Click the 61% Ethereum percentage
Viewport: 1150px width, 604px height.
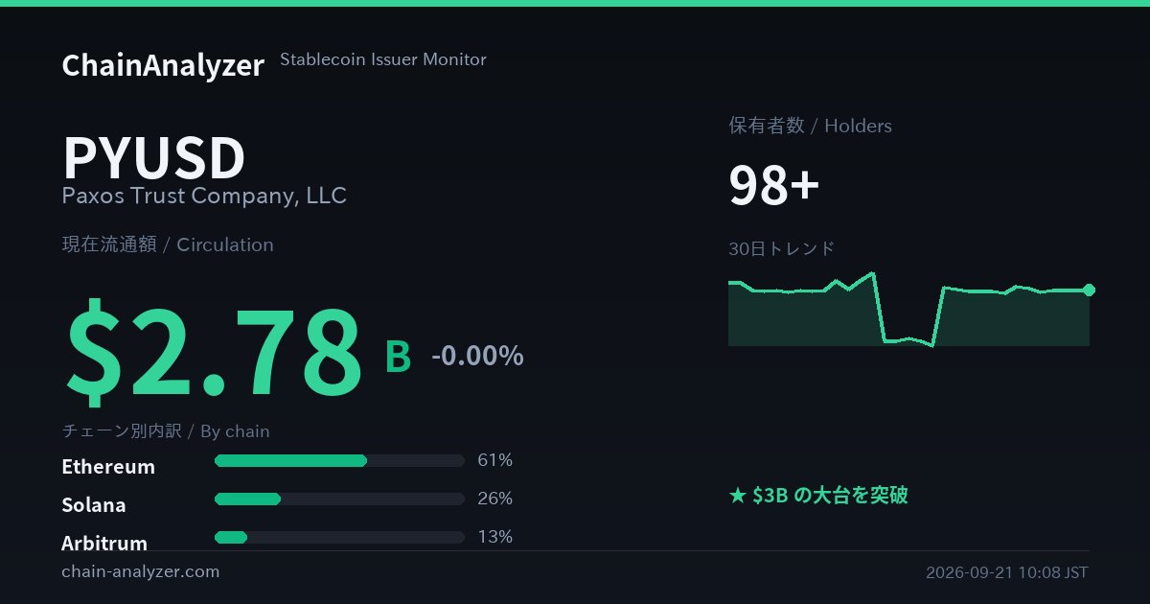point(495,460)
